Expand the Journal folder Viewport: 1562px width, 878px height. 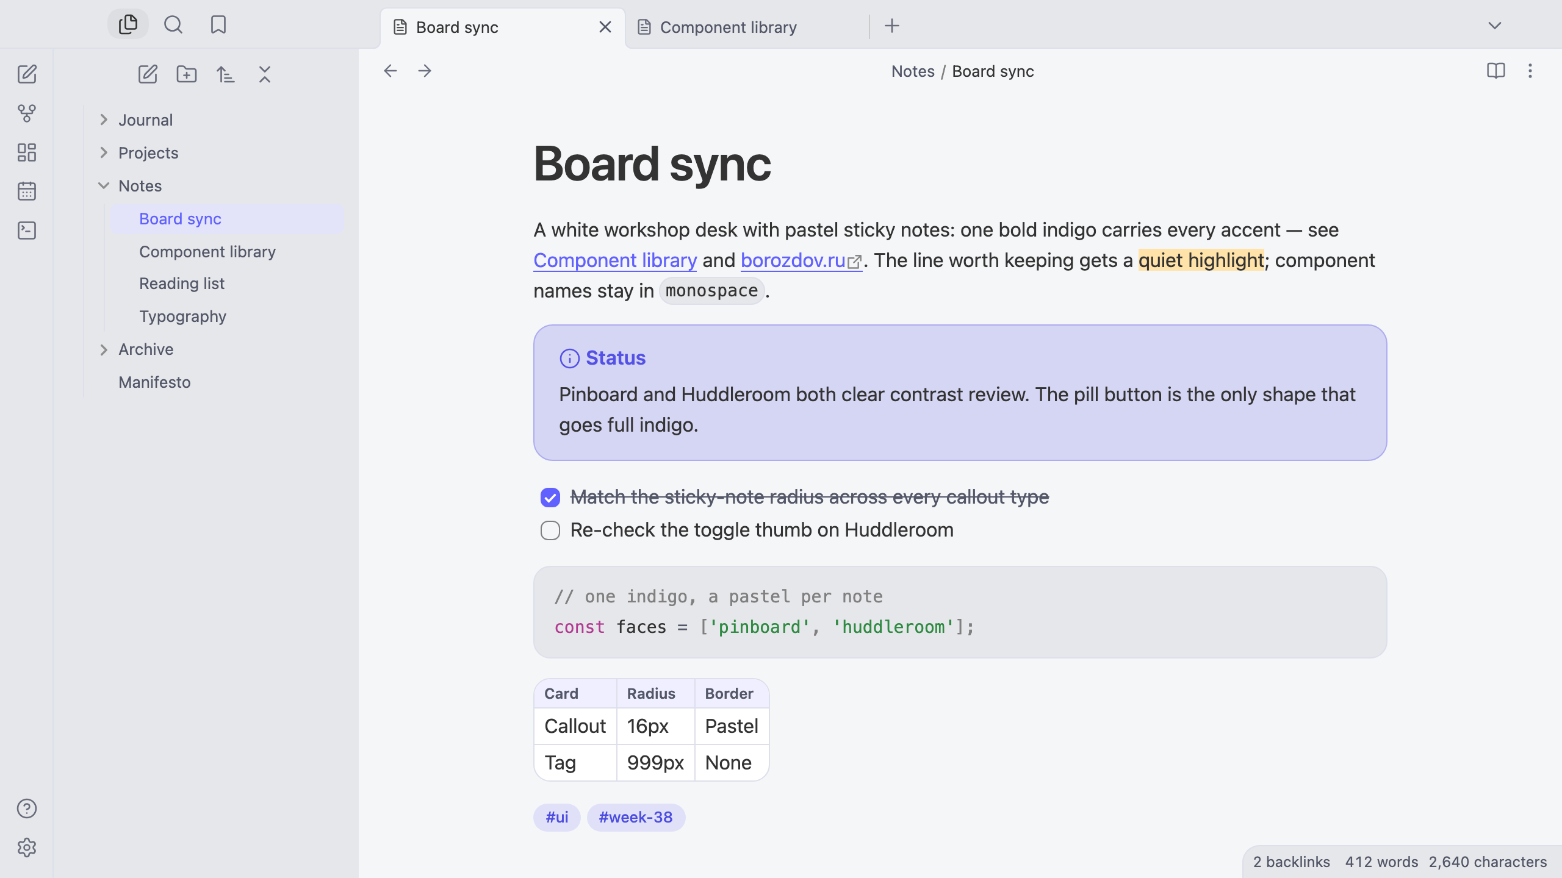104,120
